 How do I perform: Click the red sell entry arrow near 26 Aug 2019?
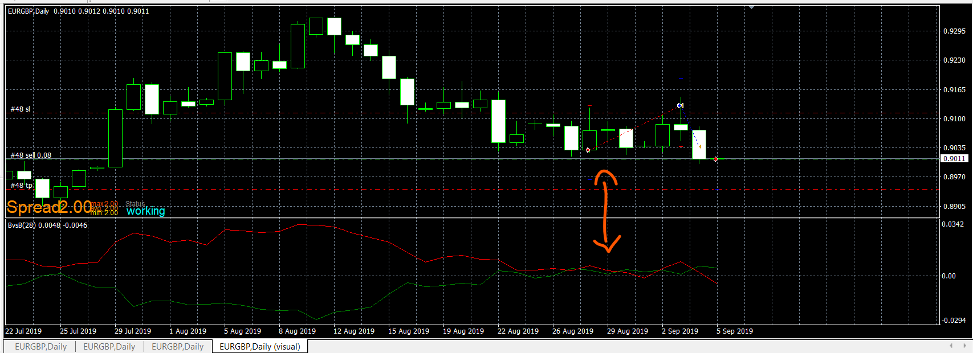click(588, 150)
